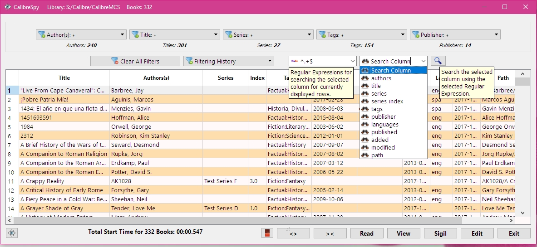Click the horizontal scrollbar right arrow

(511, 221)
